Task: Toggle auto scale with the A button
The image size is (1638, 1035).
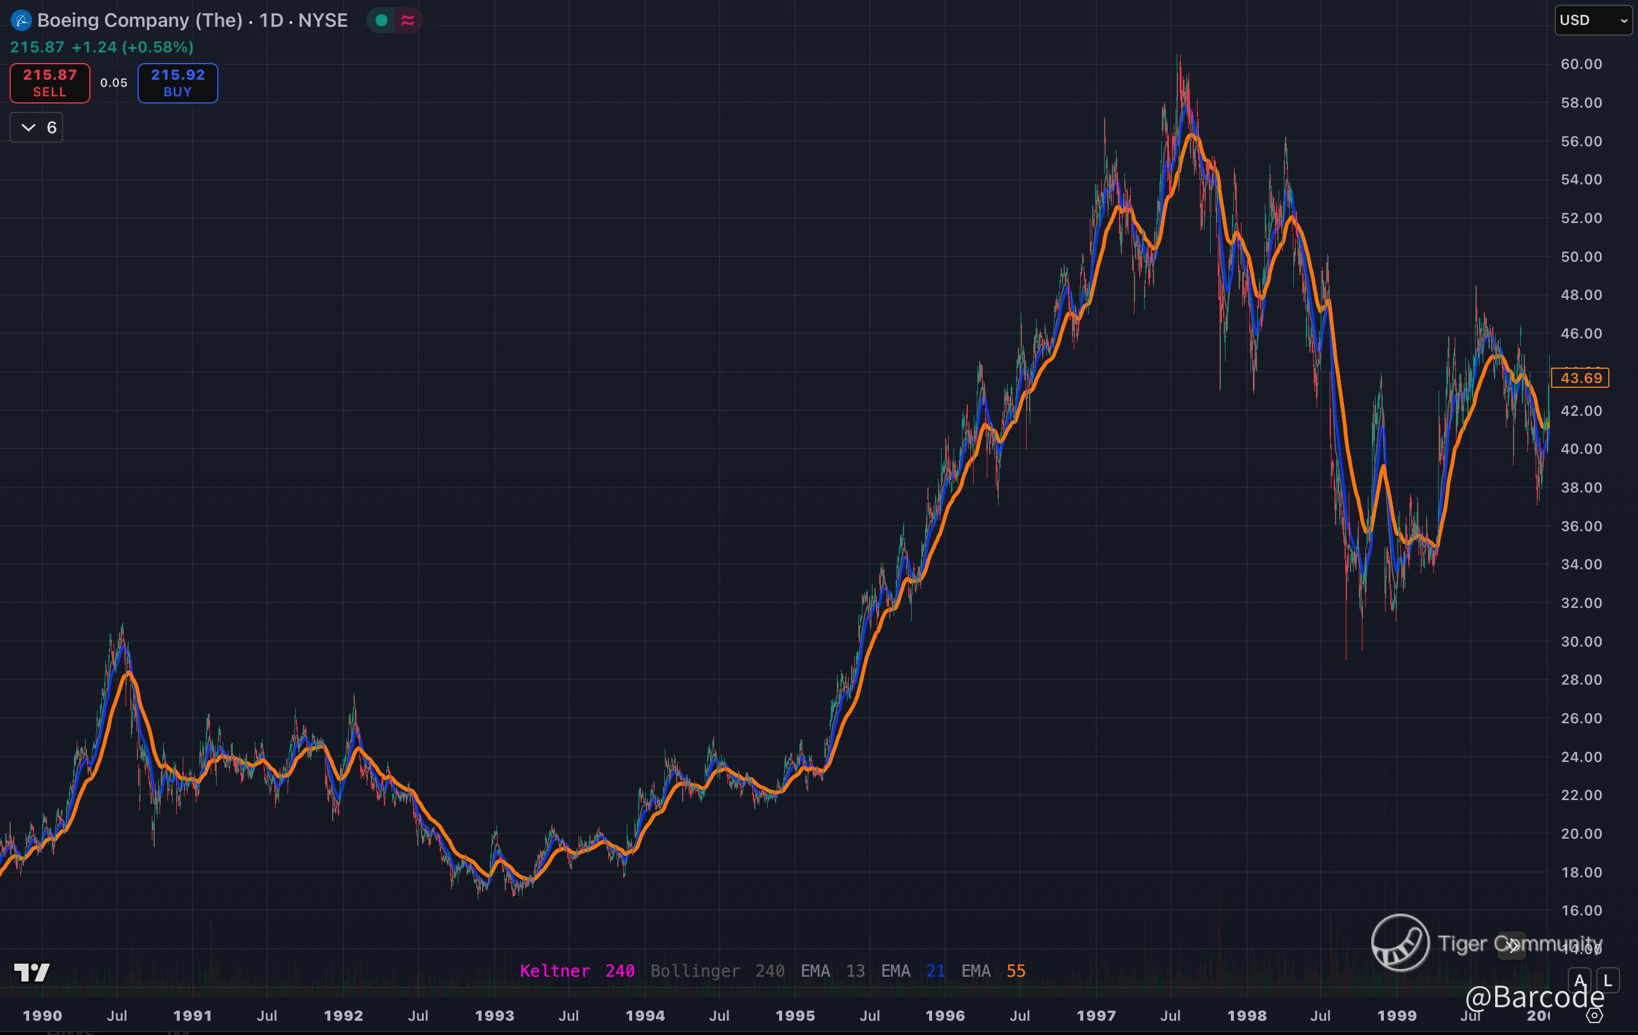Action: tap(1580, 981)
